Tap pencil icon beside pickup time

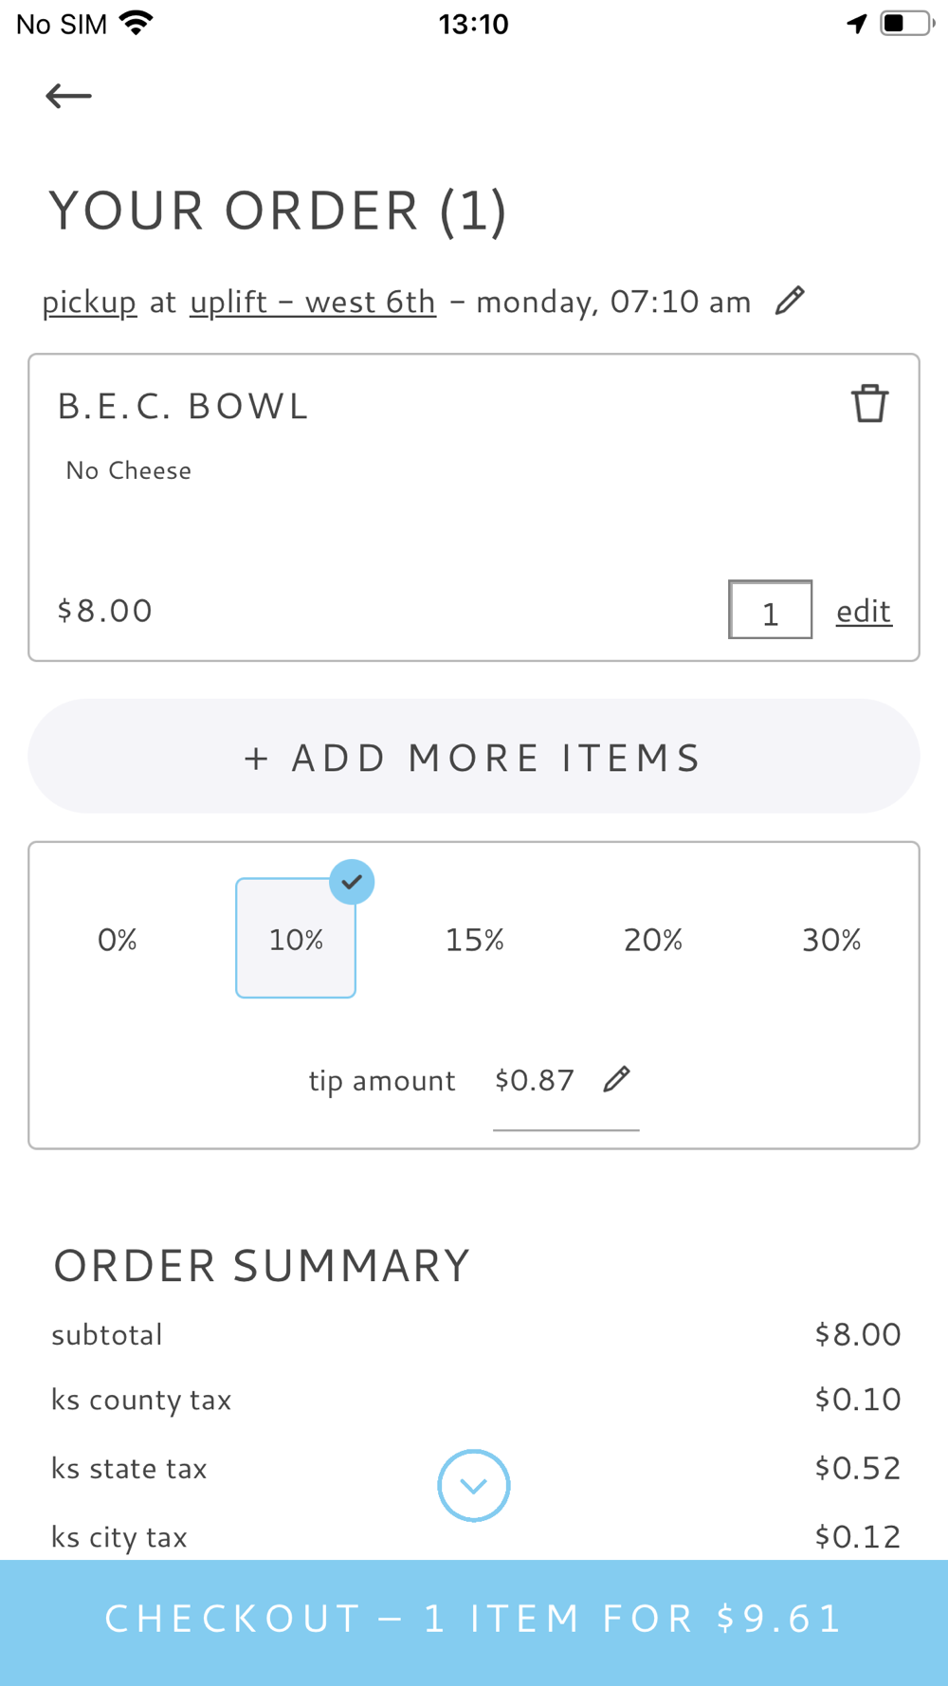coord(790,301)
